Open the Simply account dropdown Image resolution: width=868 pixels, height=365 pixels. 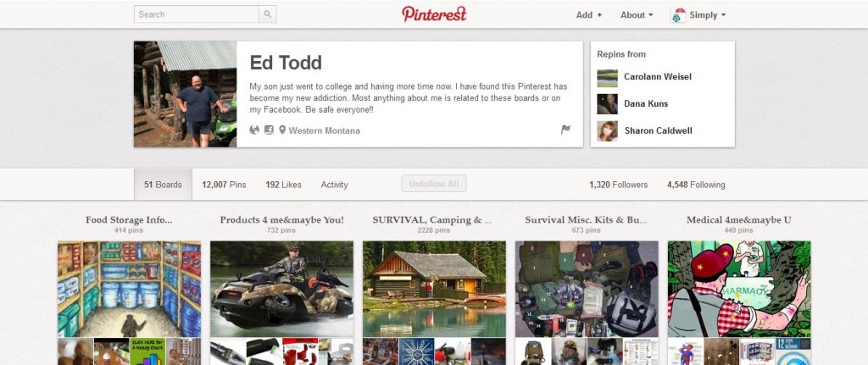click(708, 15)
